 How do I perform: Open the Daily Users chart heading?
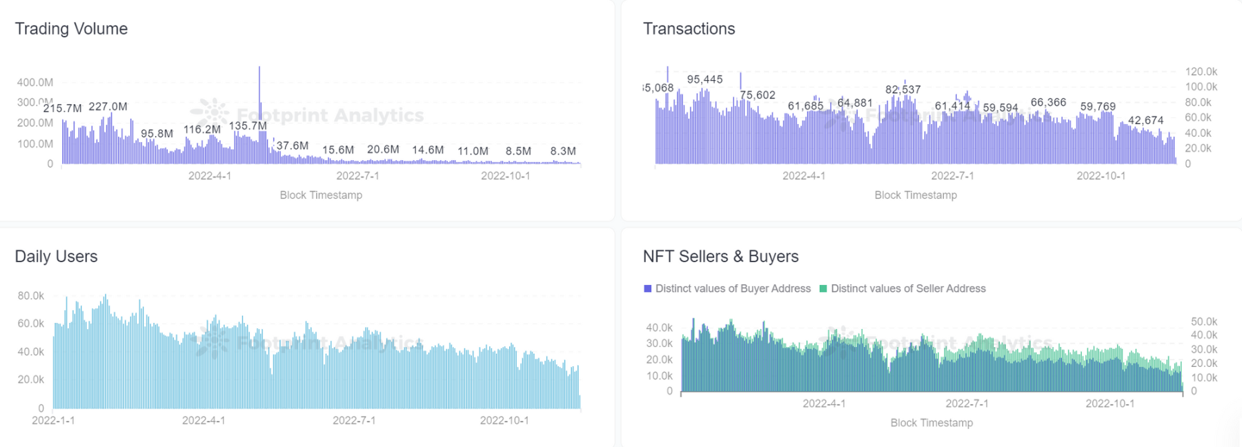click(x=56, y=257)
